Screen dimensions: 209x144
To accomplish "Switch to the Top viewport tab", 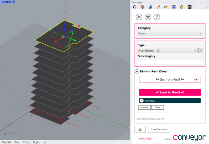I will click(17, 142).
